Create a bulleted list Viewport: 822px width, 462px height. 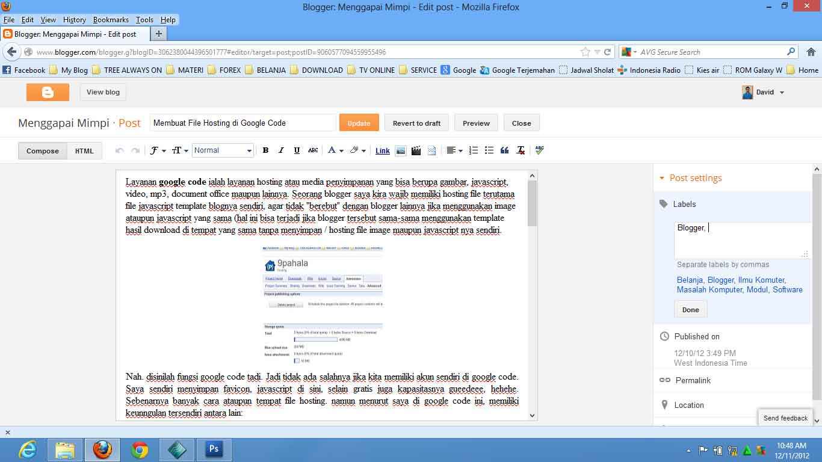[x=489, y=150]
